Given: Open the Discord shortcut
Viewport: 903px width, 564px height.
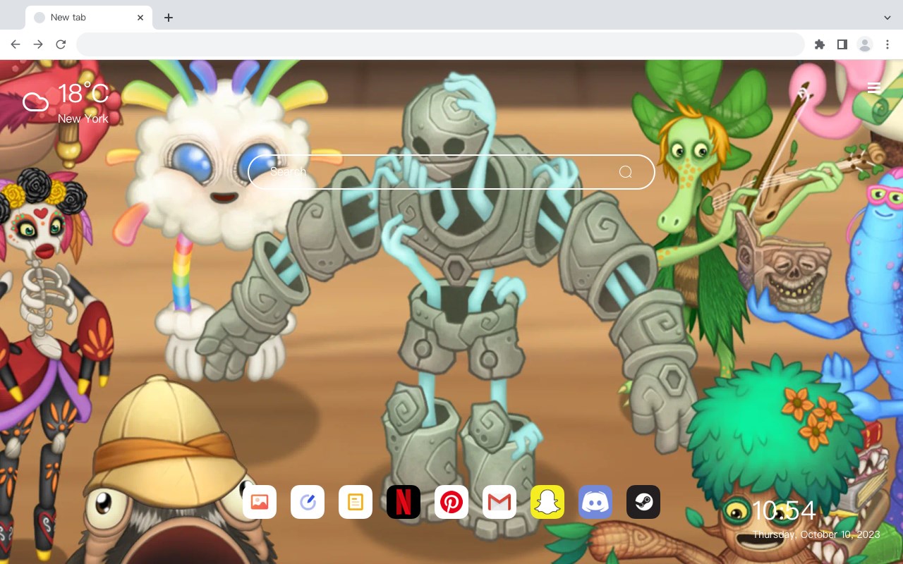Looking at the screenshot, I should point(595,502).
